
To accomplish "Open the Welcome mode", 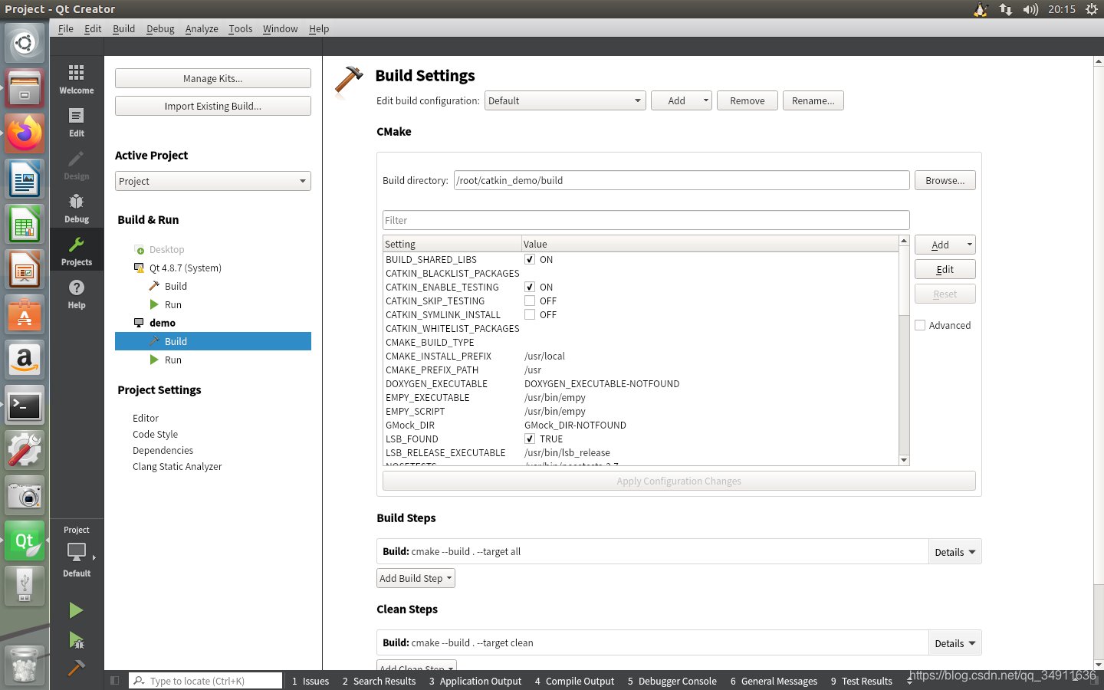I will 77,79.
